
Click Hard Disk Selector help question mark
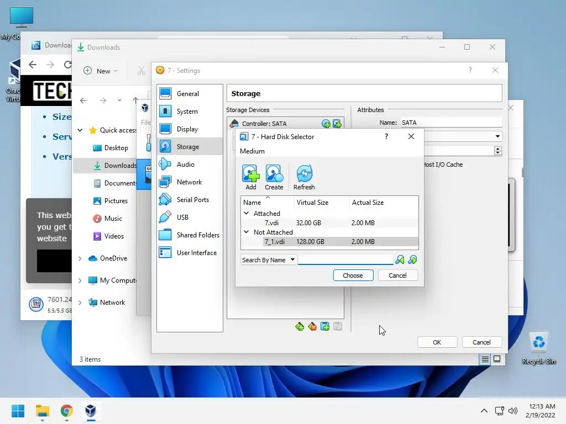[x=386, y=137]
